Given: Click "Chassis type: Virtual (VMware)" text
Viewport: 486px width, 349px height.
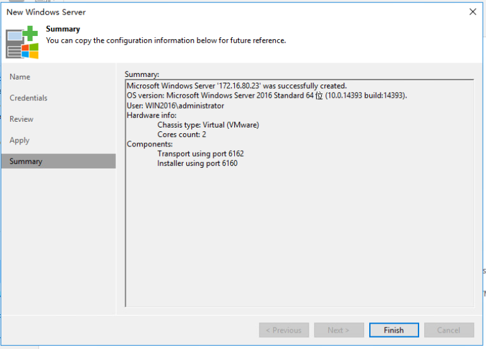Looking at the screenshot, I should coord(208,125).
